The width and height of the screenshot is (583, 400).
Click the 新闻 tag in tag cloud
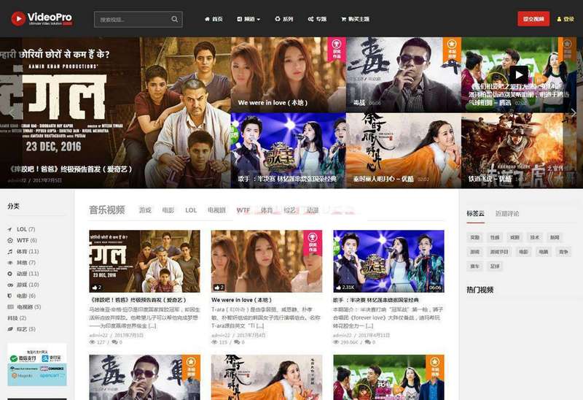pyautogui.click(x=555, y=237)
